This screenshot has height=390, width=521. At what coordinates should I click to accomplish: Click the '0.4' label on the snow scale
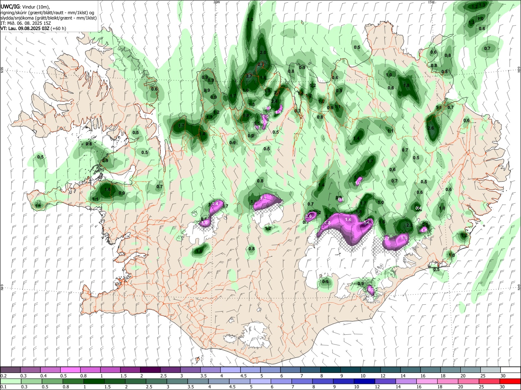coord(44,376)
